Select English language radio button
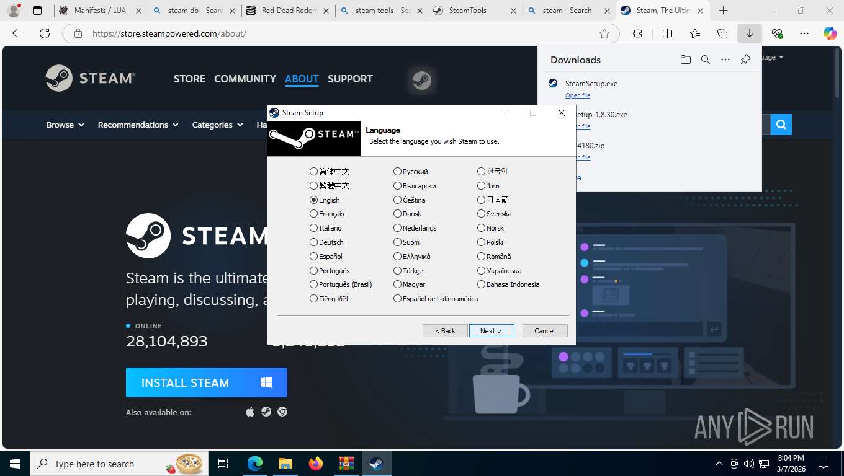Viewport: 844px width, 476px height. pos(314,200)
